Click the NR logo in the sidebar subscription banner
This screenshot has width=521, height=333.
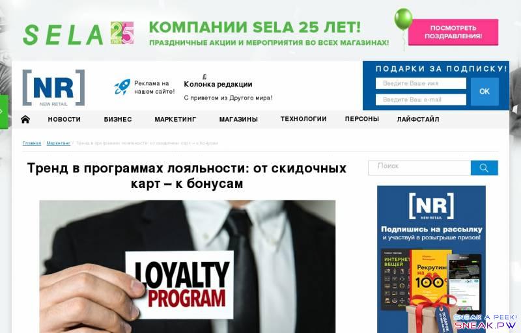[431, 206]
